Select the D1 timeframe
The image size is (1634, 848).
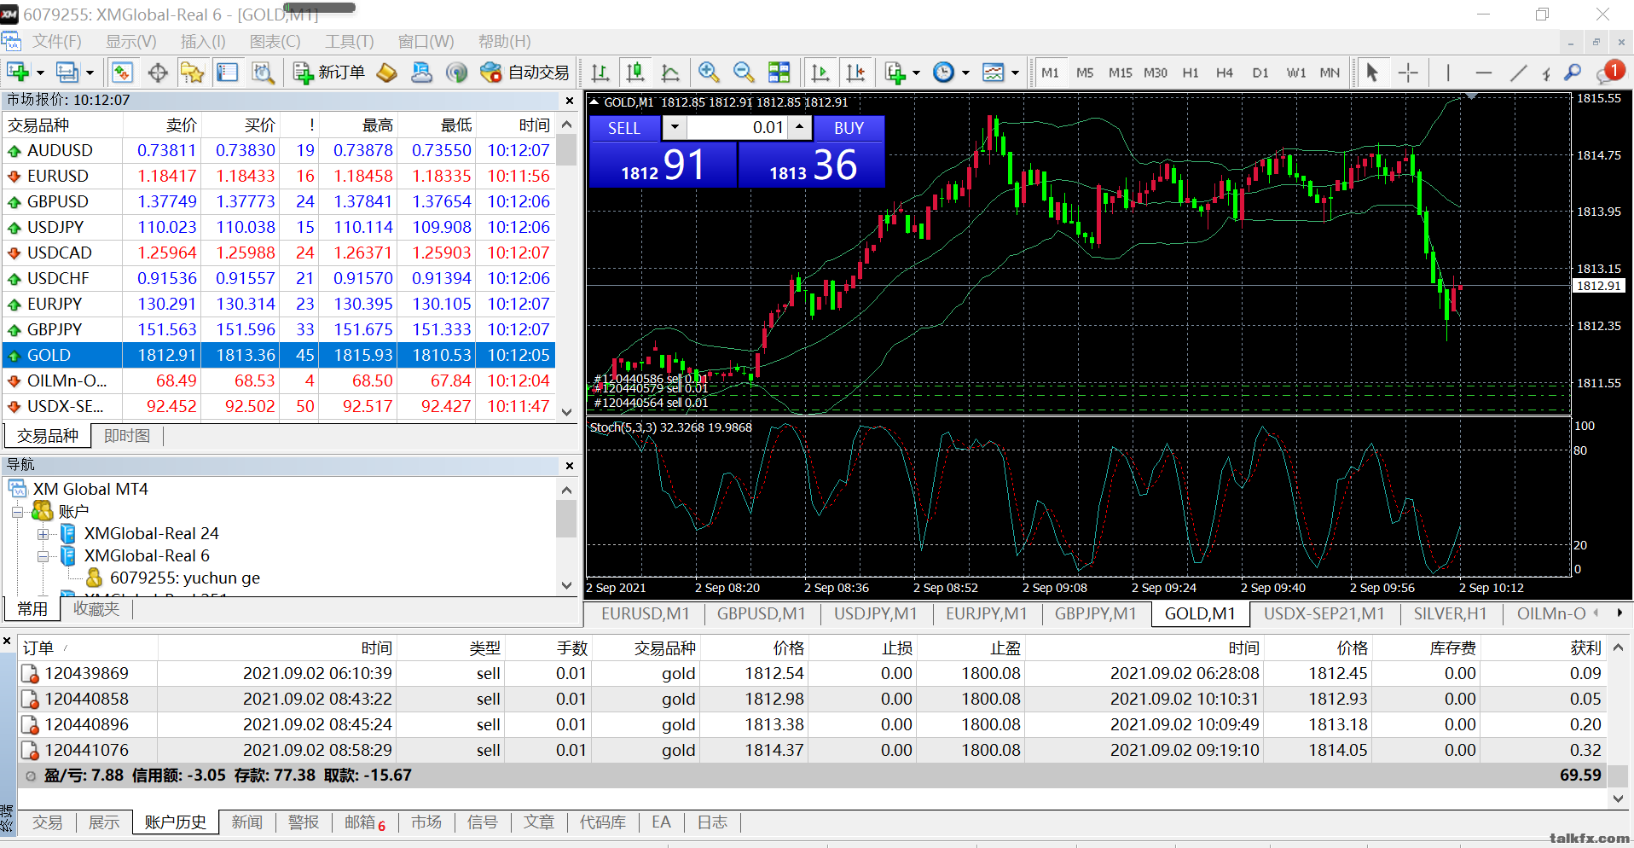point(1260,73)
